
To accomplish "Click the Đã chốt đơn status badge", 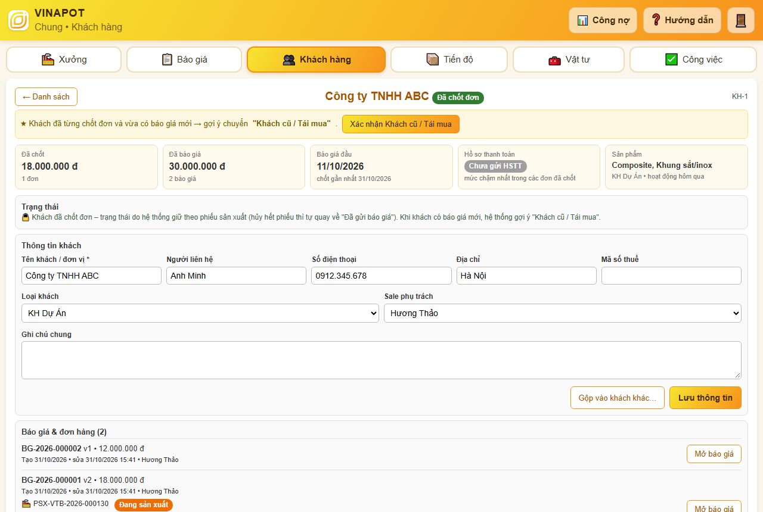I will tap(458, 98).
